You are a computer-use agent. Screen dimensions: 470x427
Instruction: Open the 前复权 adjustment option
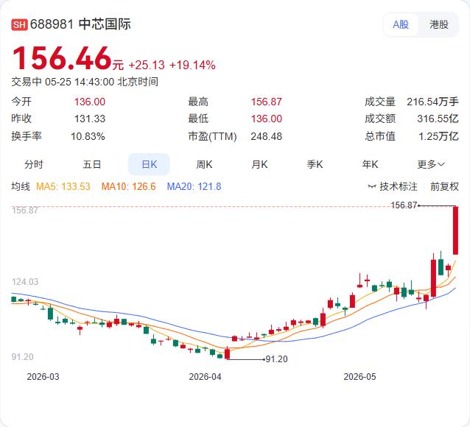pyautogui.click(x=444, y=187)
